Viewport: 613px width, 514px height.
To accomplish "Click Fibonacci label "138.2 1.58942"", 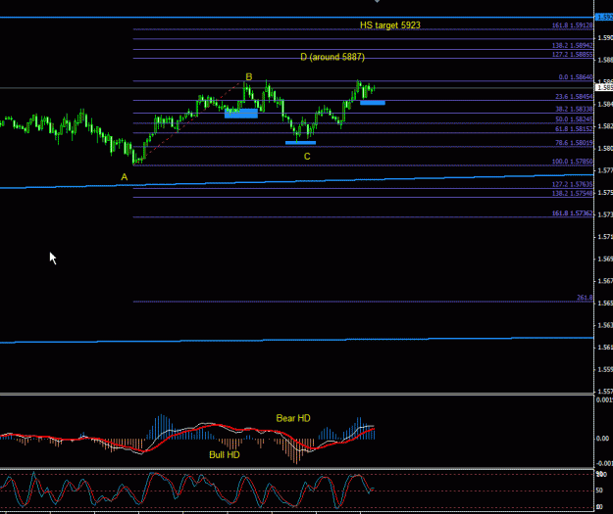I will pos(573,45).
